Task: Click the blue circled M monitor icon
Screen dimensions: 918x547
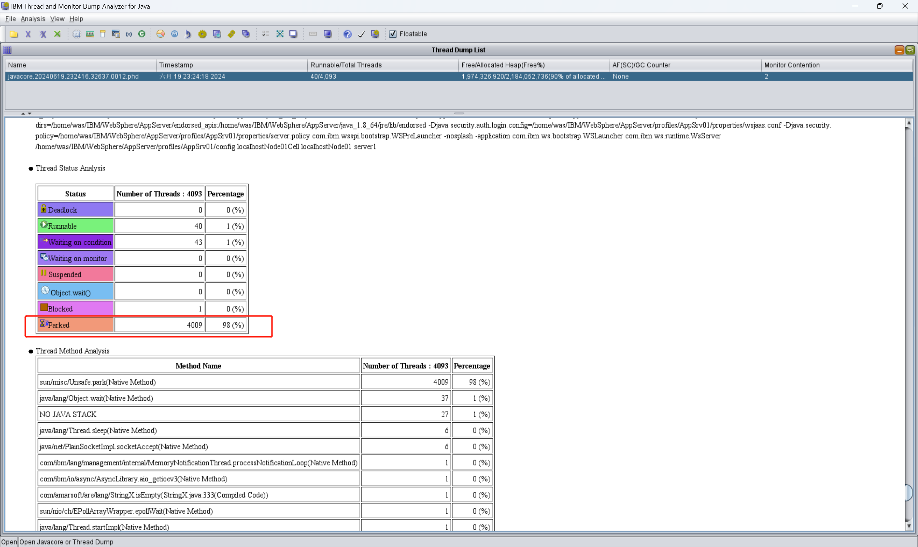Action: tap(175, 34)
